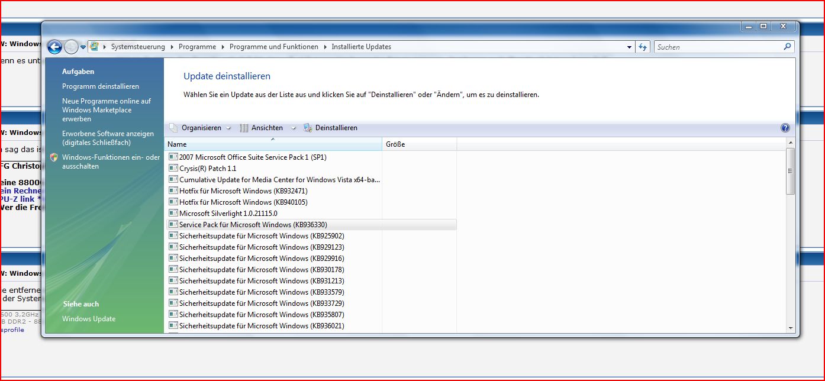825x381 pixels.
Task: Click the Back navigation arrow
Action: pyautogui.click(x=54, y=47)
